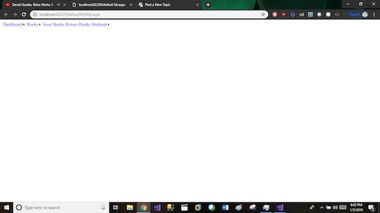Expand the arrow next to Books
380x213 pixels.
pyautogui.click(x=40, y=25)
